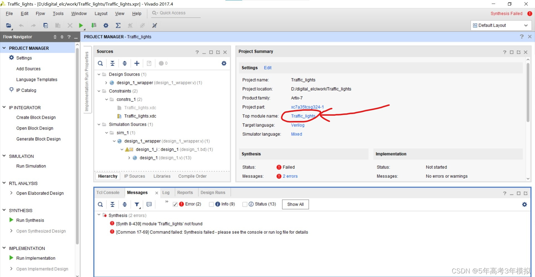
Task: Click the Sigma report toolbar icon
Action: [x=118, y=26]
